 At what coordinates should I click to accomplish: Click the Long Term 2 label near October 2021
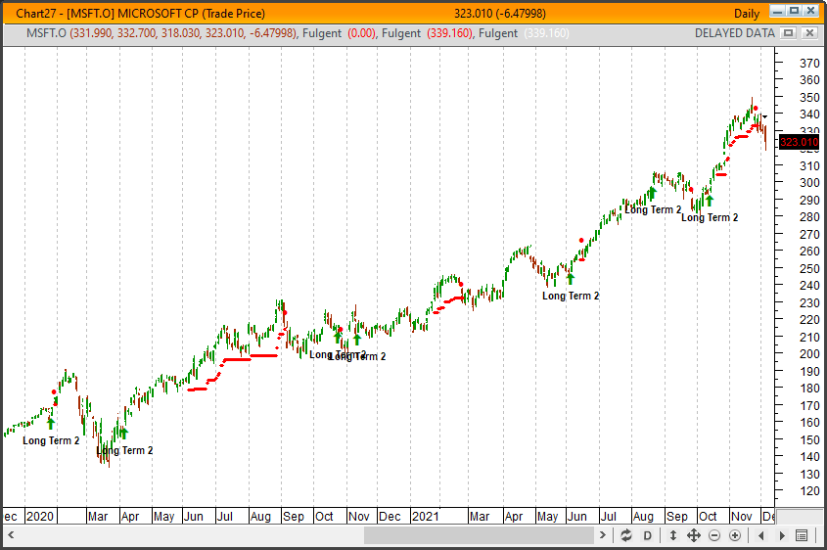[710, 217]
